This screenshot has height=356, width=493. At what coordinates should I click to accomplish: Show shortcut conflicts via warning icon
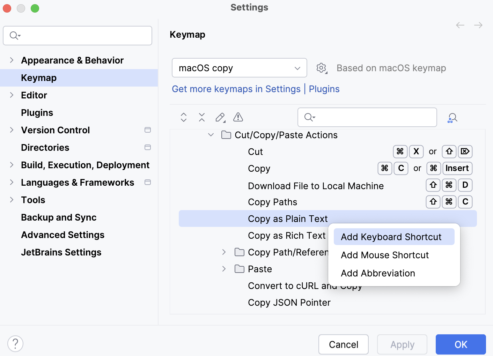pyautogui.click(x=238, y=117)
